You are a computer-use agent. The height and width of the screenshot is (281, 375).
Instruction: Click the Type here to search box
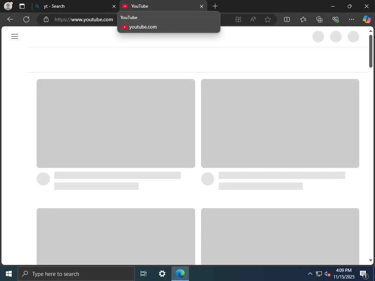76,274
